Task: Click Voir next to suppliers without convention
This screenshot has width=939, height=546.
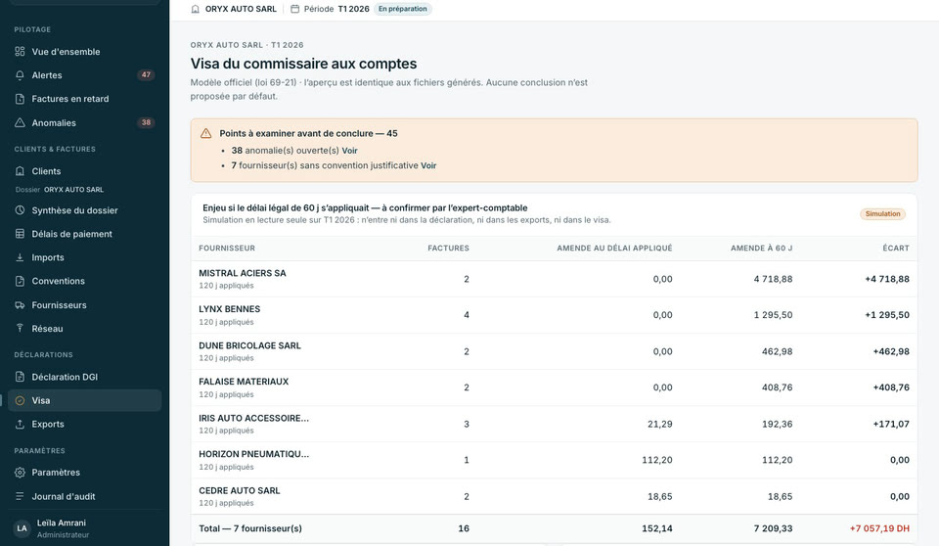Action: tap(428, 165)
